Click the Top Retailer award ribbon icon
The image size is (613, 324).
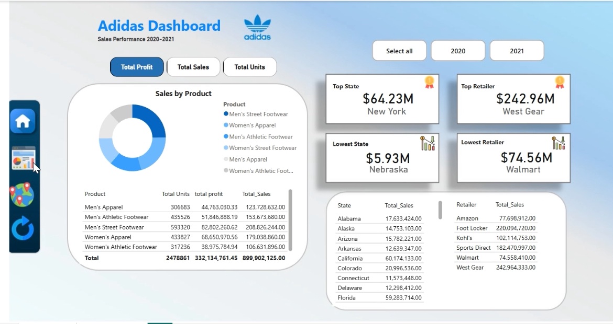point(560,82)
